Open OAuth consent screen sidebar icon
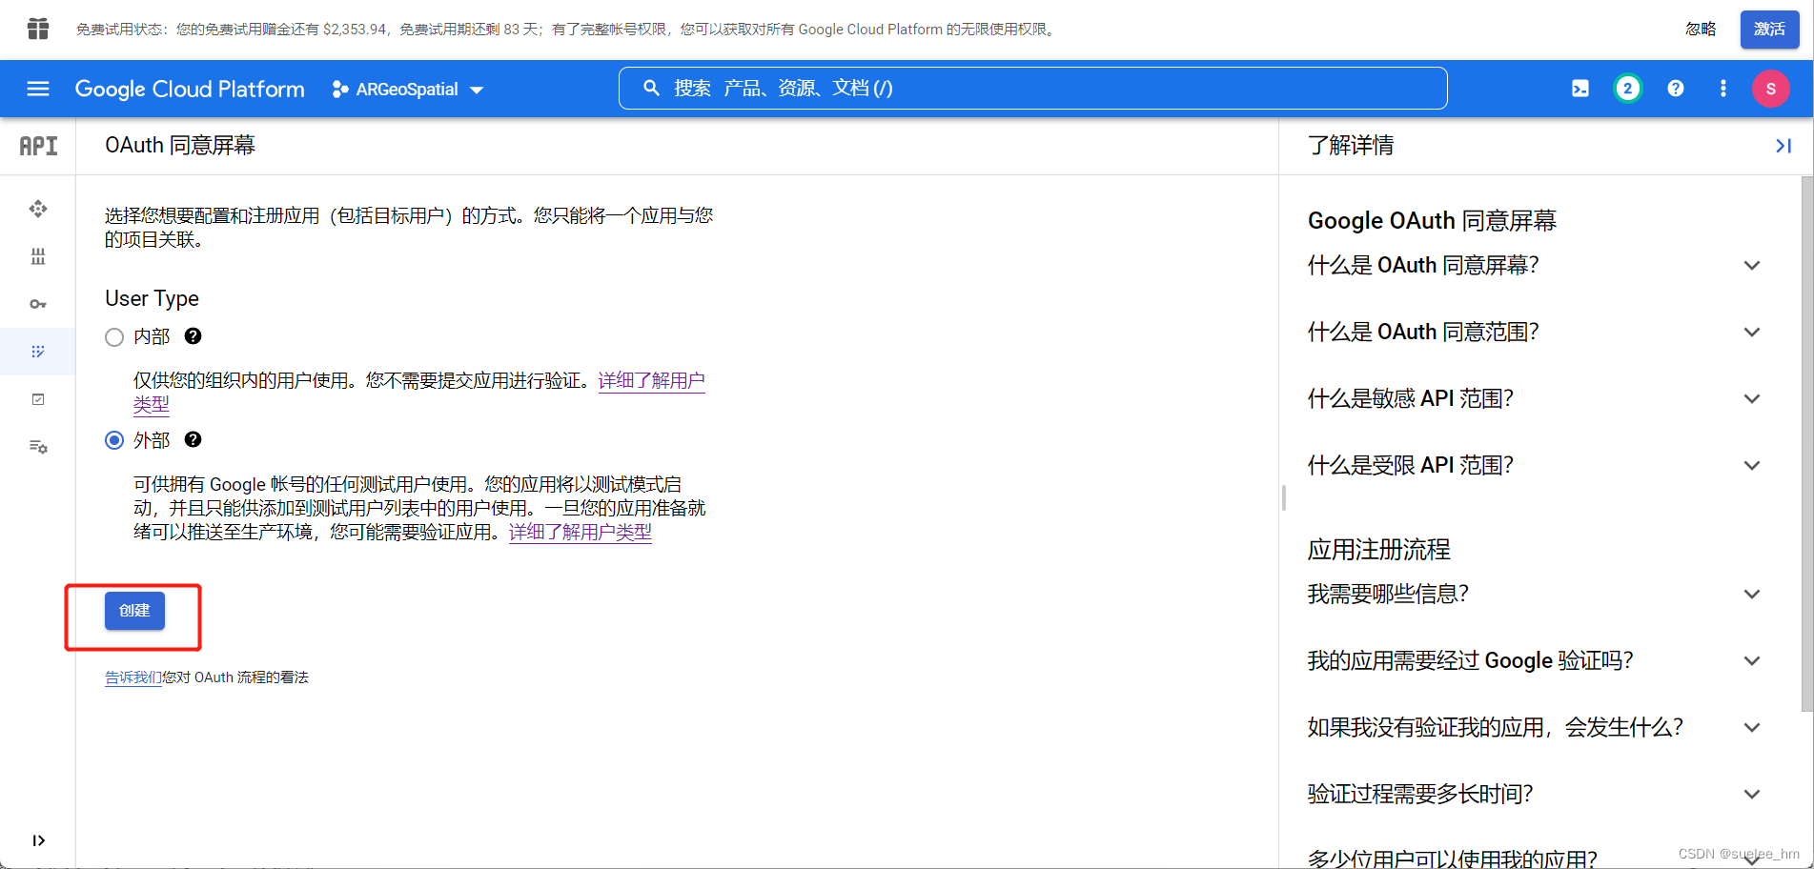This screenshot has height=869, width=1814. pyautogui.click(x=38, y=352)
